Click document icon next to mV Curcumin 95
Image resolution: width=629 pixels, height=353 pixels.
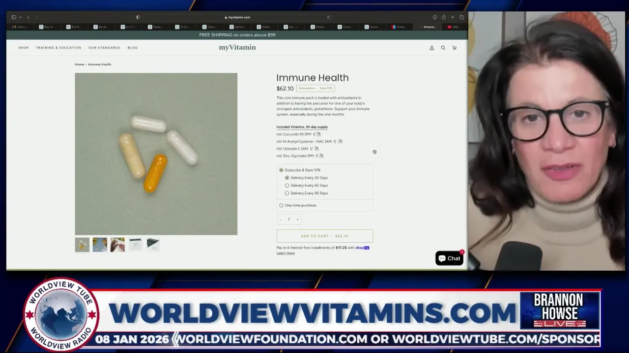coord(319,134)
